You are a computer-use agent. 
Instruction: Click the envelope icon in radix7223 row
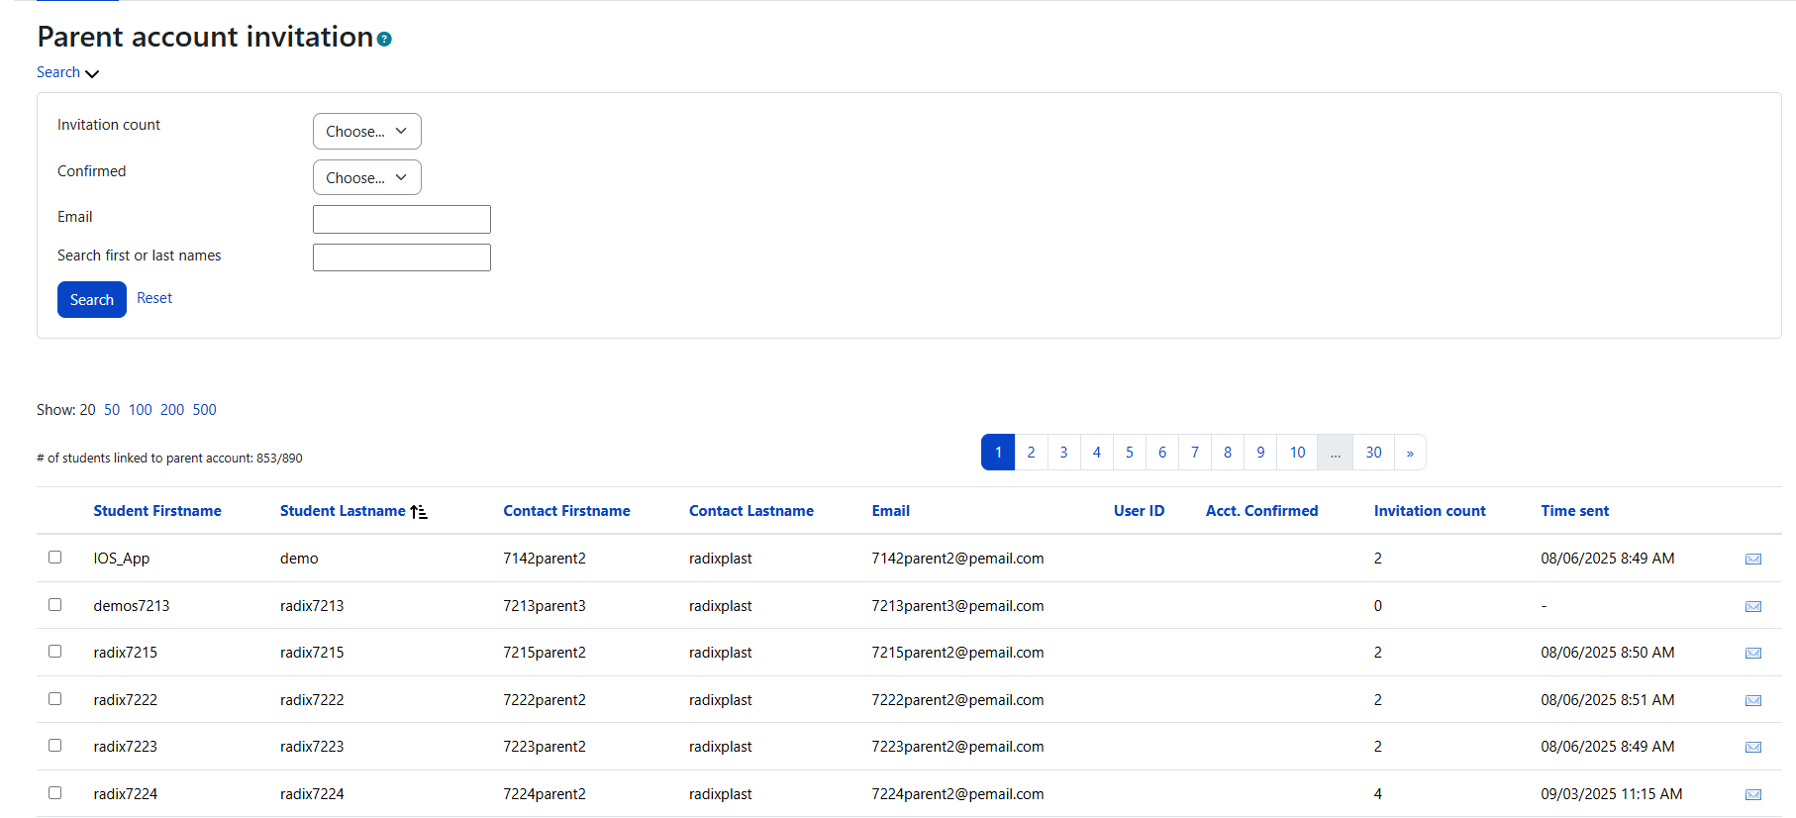pos(1752,748)
